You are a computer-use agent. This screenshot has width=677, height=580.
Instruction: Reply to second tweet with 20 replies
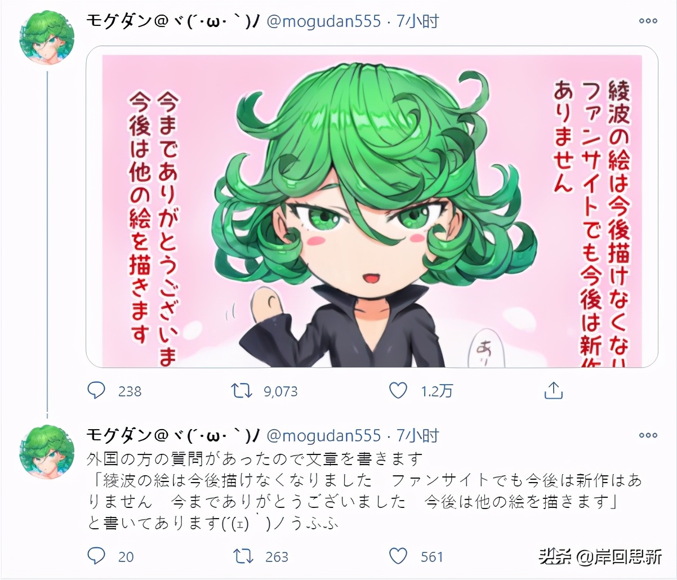(x=96, y=556)
